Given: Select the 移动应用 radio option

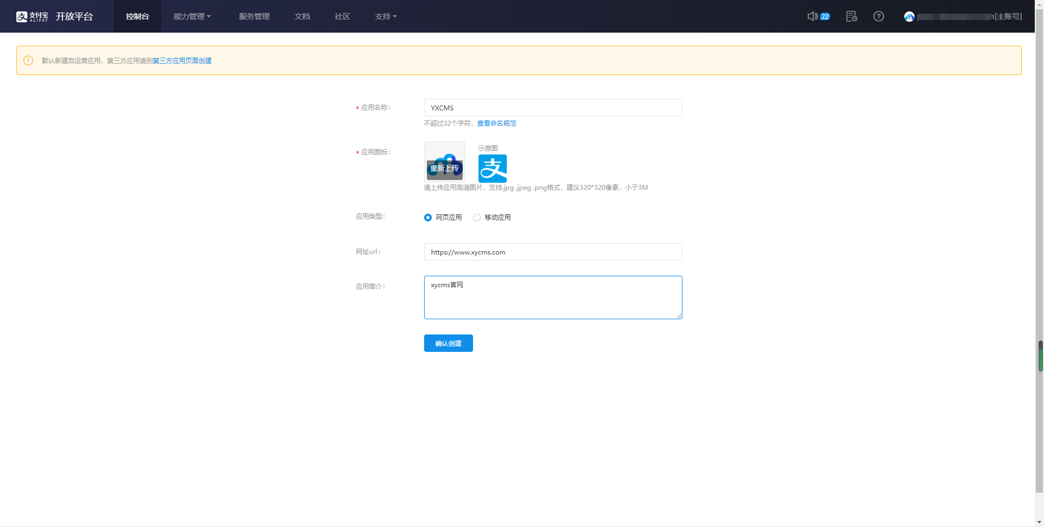Looking at the screenshot, I should (x=477, y=218).
